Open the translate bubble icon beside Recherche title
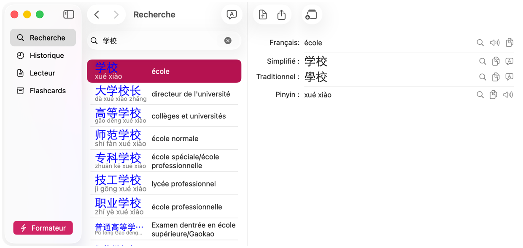Viewport: 523px width, 248px height. click(232, 15)
